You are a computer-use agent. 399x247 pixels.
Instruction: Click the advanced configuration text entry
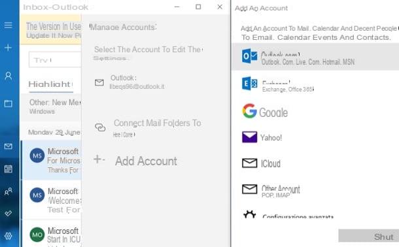[x=298, y=216]
